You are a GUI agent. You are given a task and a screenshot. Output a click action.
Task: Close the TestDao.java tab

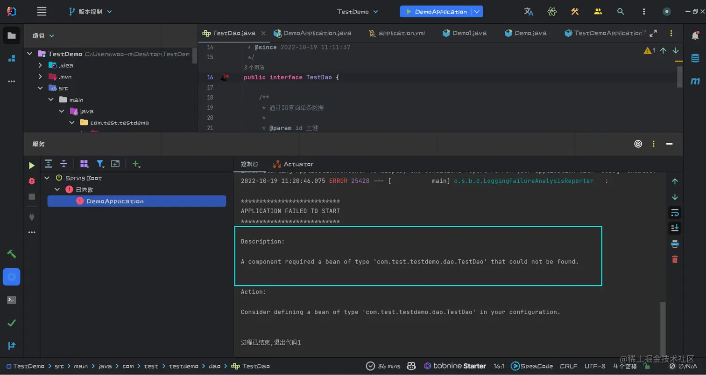pos(263,33)
